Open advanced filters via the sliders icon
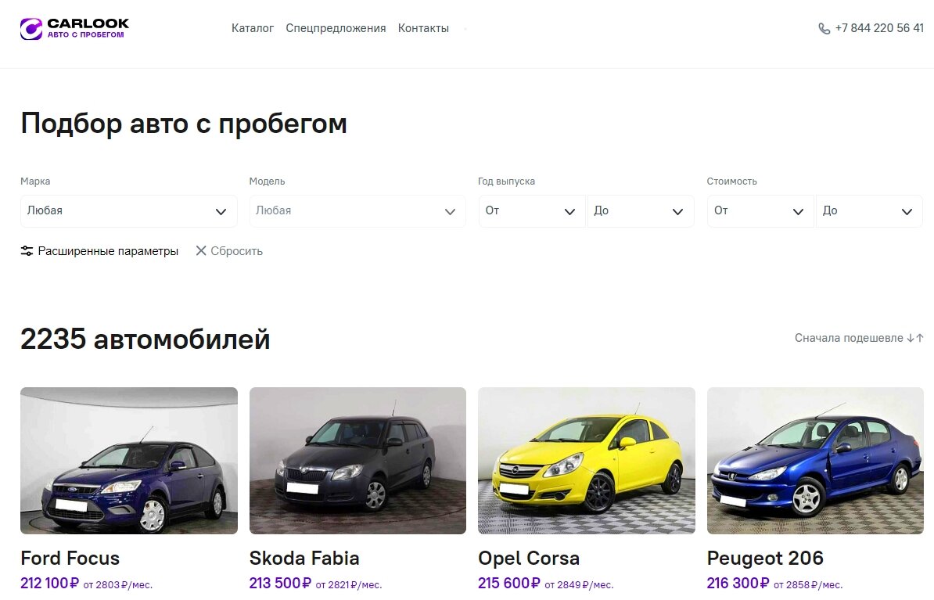 pos(27,250)
